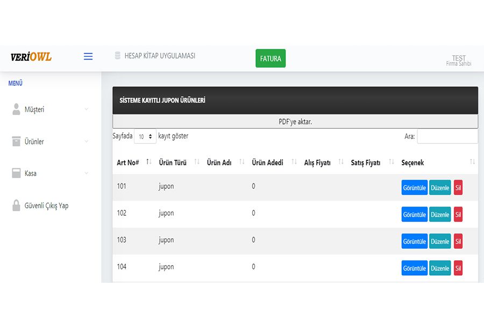This screenshot has height=322, width=484.
Task: Click the database icon beside Hesap Kitap Uygulaması
Action: click(117, 55)
